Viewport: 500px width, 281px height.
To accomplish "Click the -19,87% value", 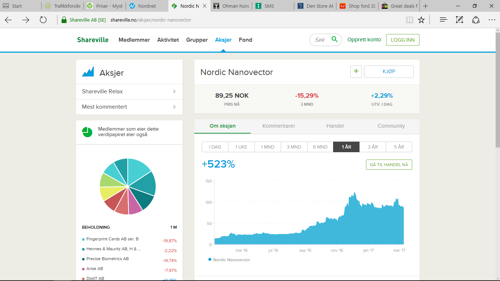I will pyautogui.click(x=170, y=241).
